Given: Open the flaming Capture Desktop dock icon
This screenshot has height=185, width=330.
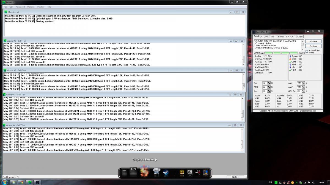Looking at the screenshot, I should (144, 171).
